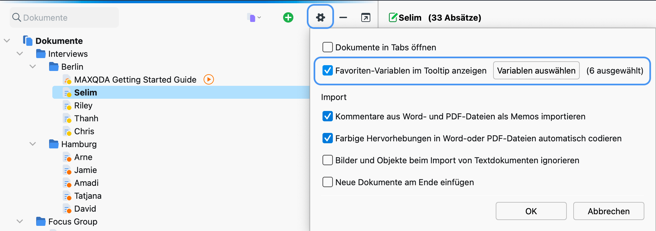Click the David document icon
656x231 pixels.
67,209
